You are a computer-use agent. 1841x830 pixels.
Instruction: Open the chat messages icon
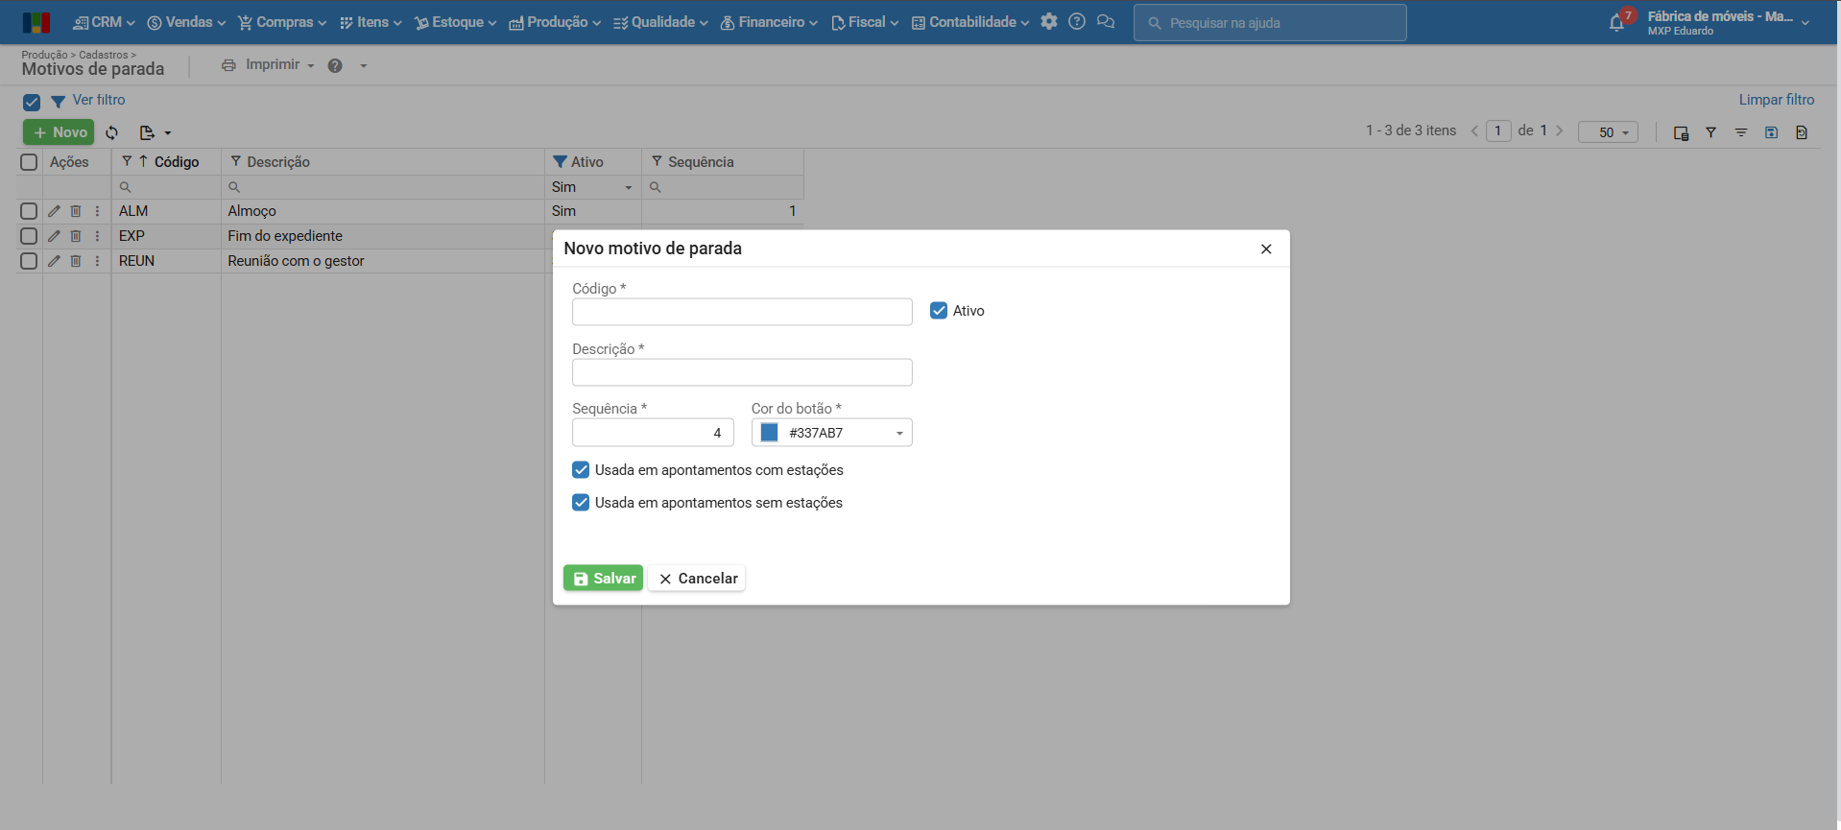click(x=1106, y=21)
